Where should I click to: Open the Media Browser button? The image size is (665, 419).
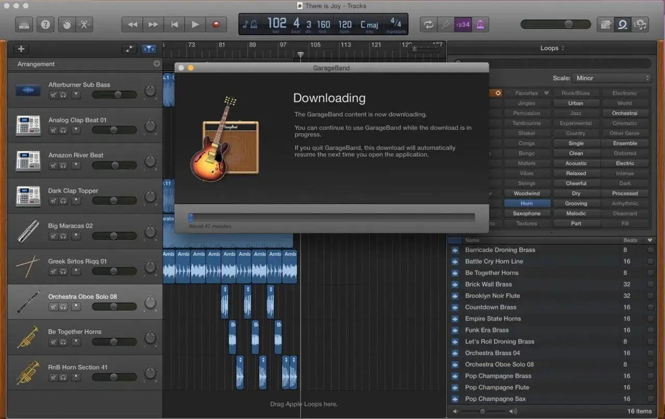(640, 24)
